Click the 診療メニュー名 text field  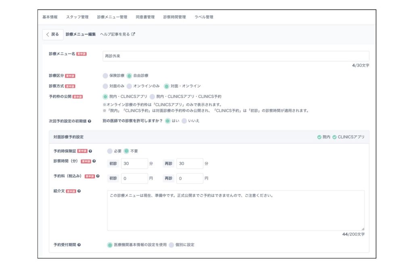pos(236,56)
